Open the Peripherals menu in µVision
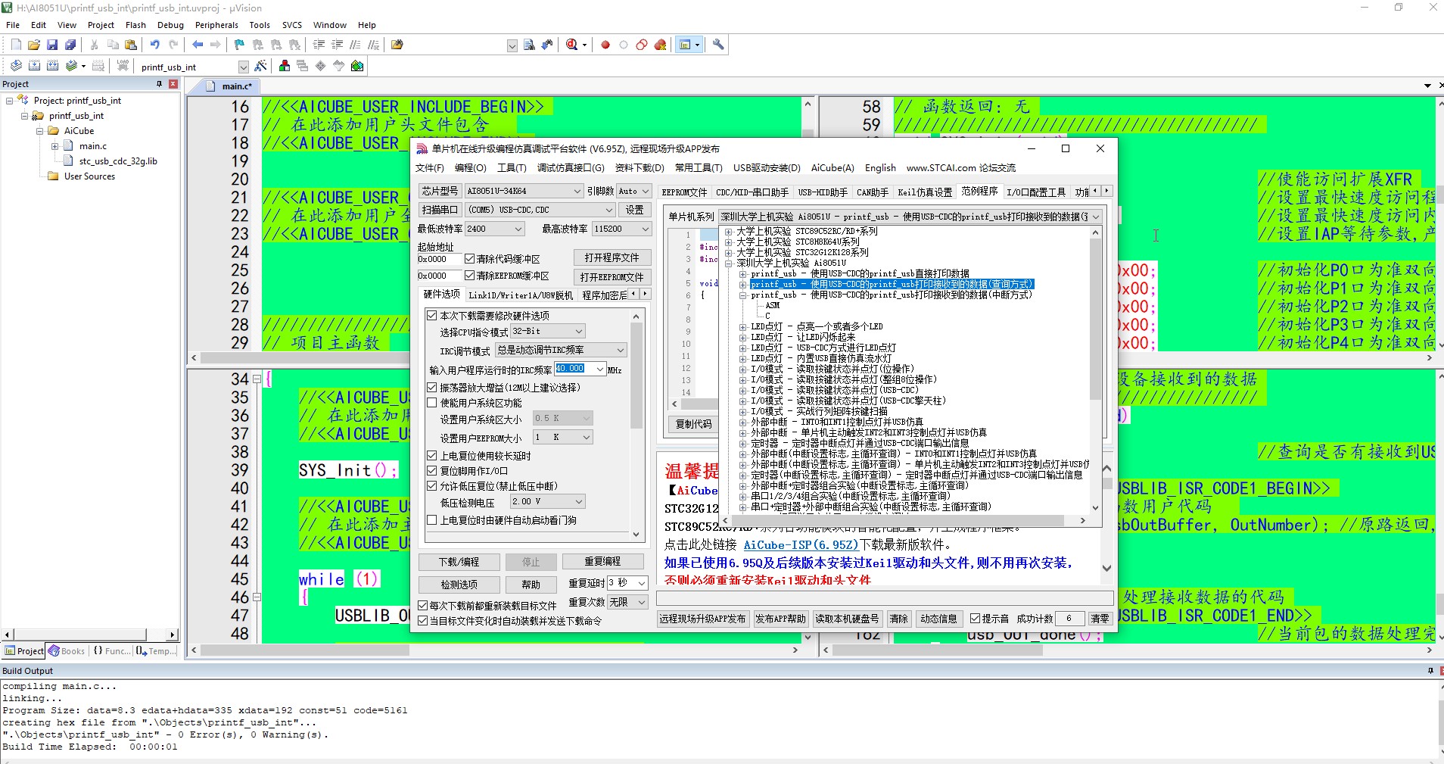1444x764 pixels. 216,25
